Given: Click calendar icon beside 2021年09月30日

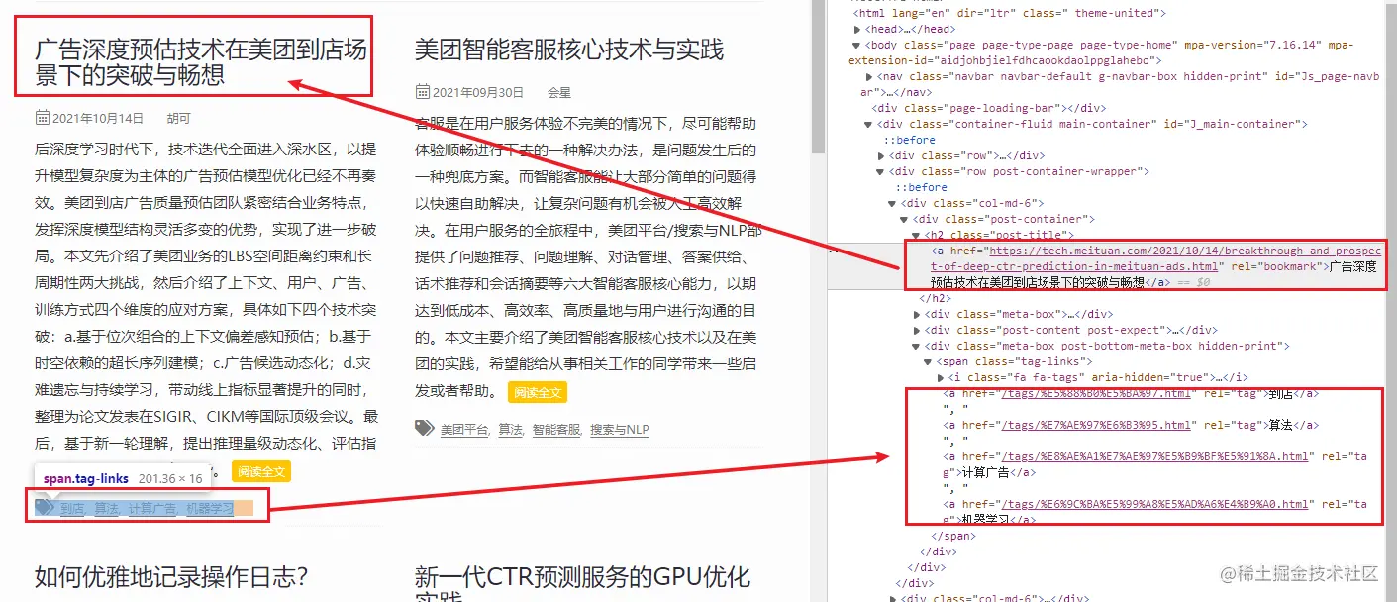Looking at the screenshot, I should point(423,92).
